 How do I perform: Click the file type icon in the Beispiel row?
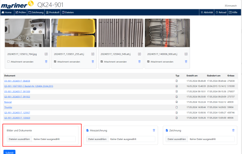(176, 102)
